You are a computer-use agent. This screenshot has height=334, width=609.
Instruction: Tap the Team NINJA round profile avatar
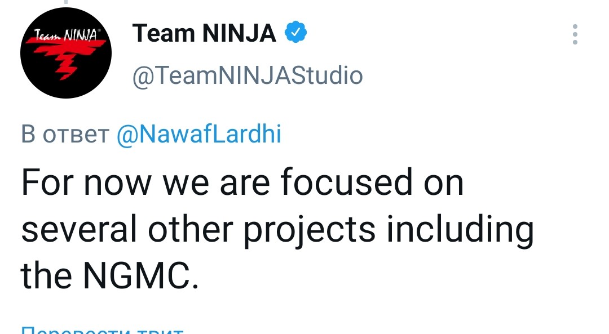point(65,53)
